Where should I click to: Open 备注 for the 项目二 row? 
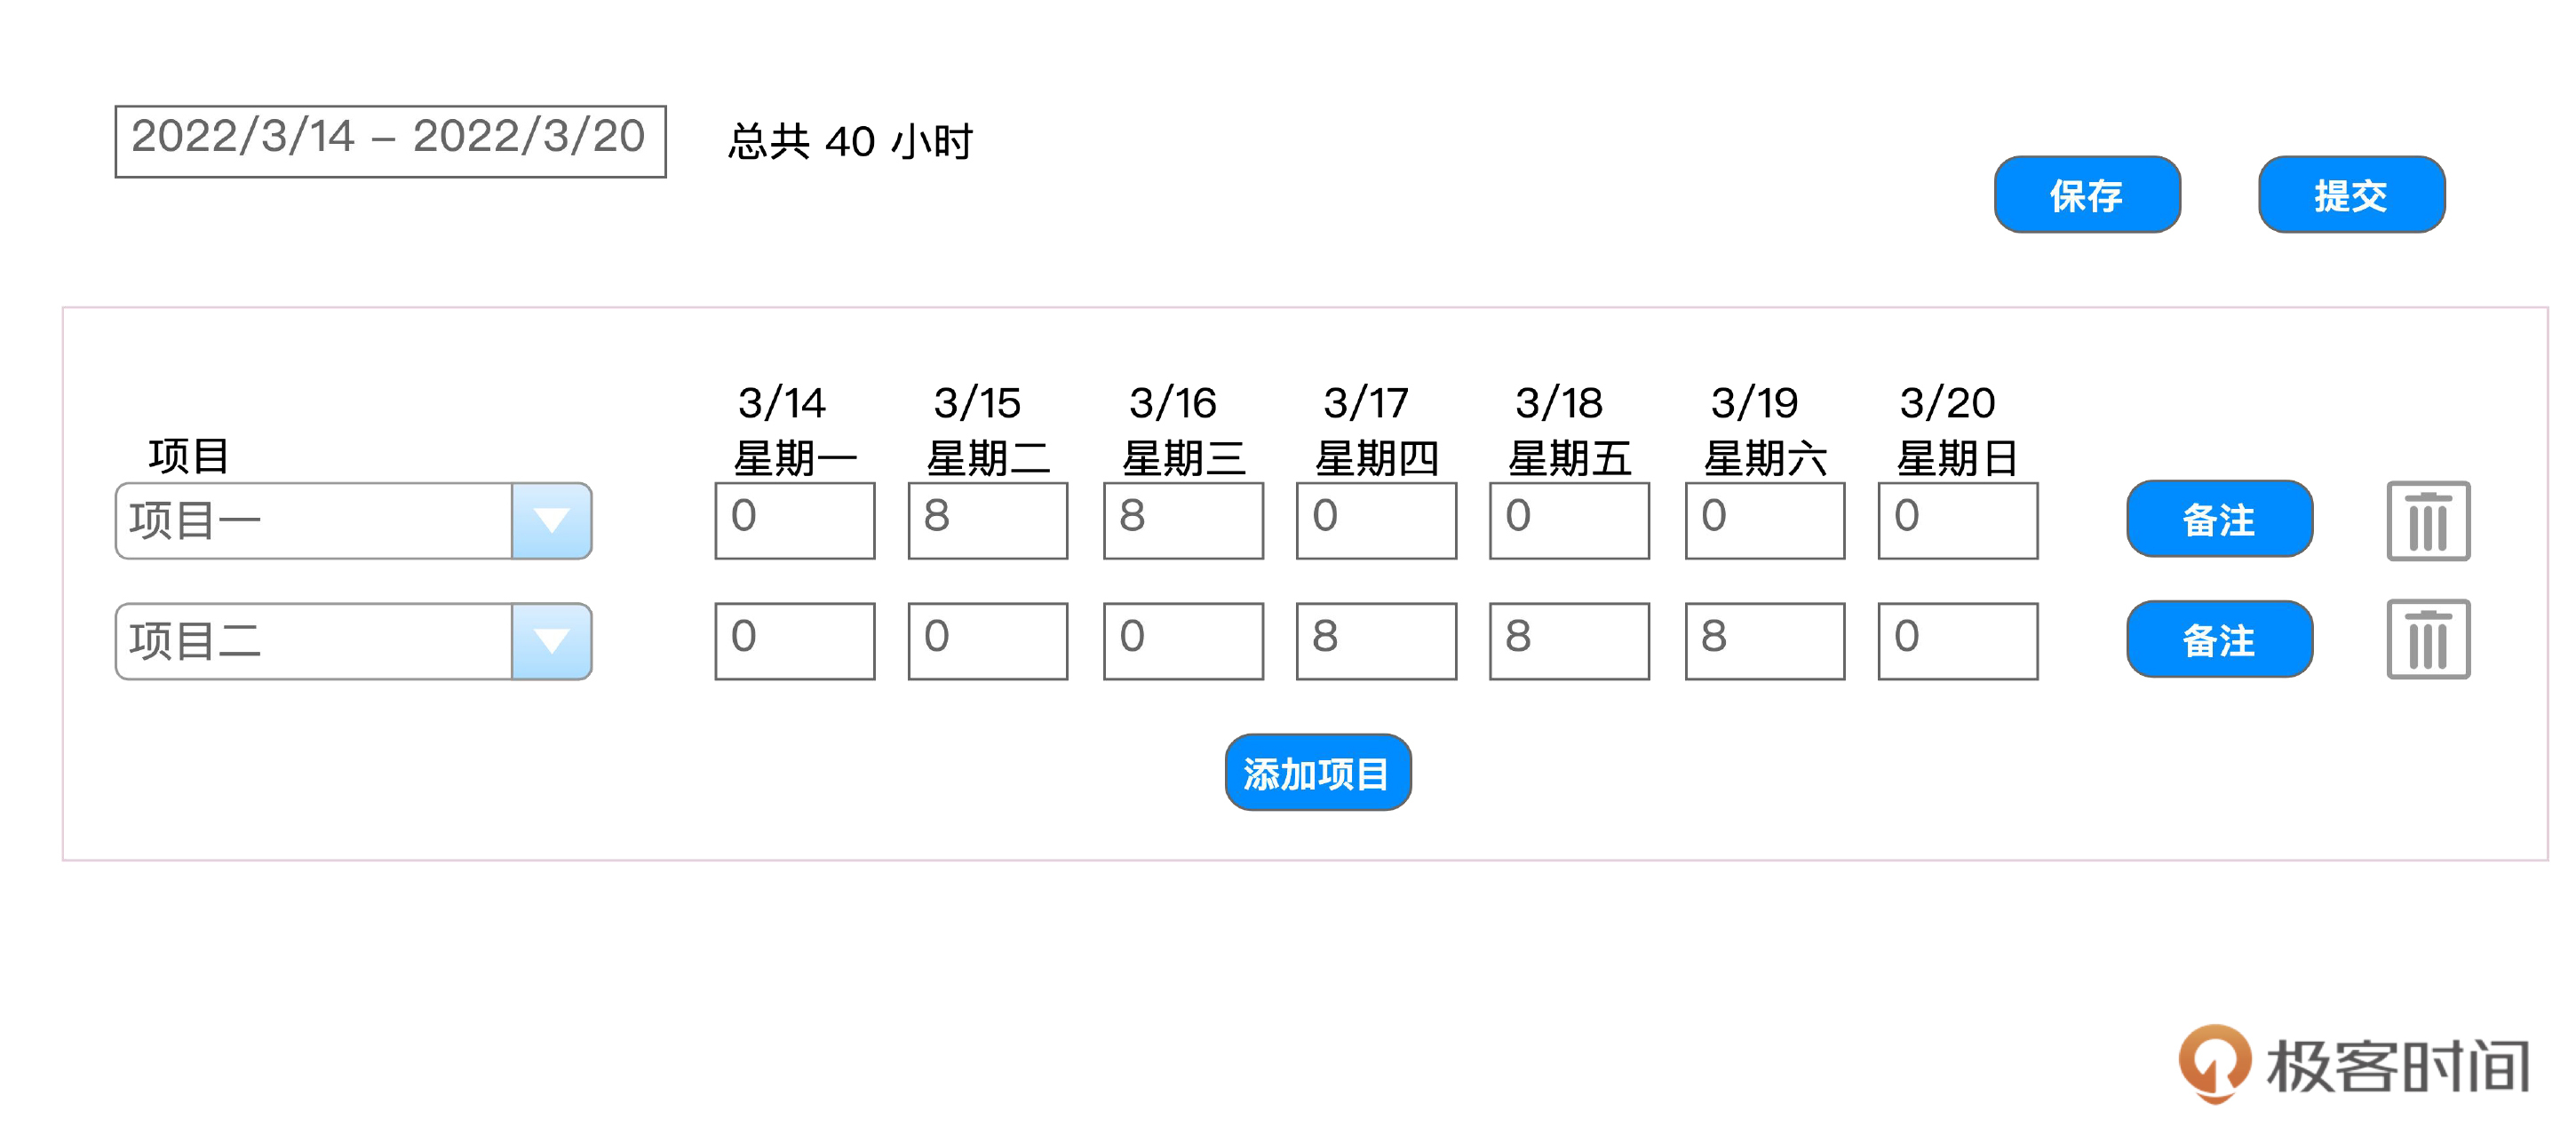point(2218,640)
